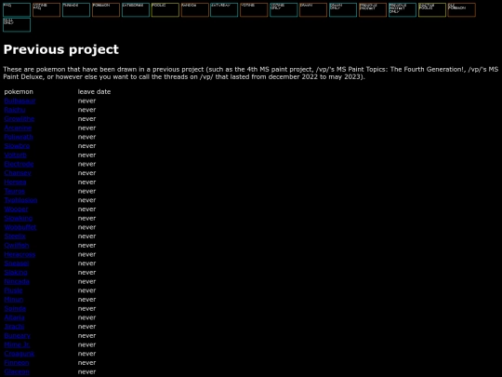Visit the Finneon link
The width and height of the screenshot is (502, 377).
click(x=17, y=363)
